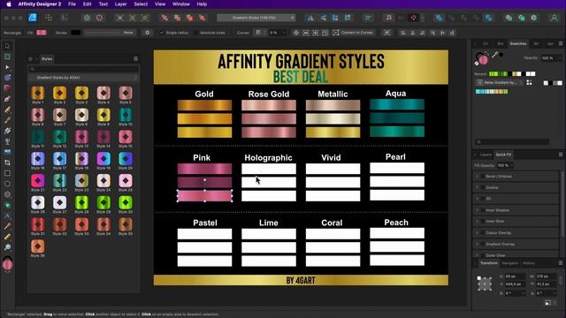Screen dimensions: 566x318
Task: Open the rectangle settings gear icon
Action: (x=148, y=33)
